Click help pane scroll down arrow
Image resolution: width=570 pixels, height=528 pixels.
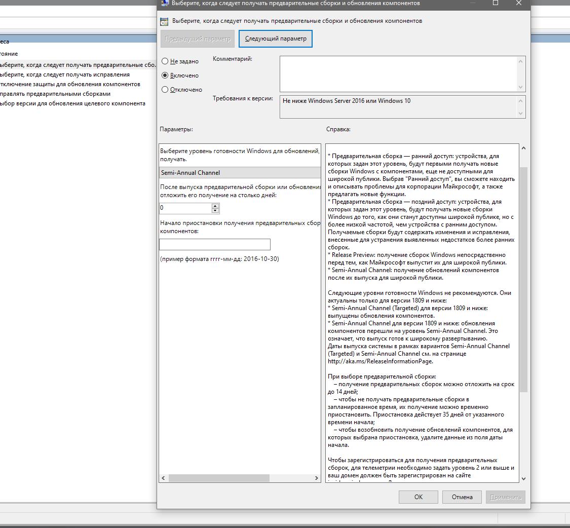(523, 479)
